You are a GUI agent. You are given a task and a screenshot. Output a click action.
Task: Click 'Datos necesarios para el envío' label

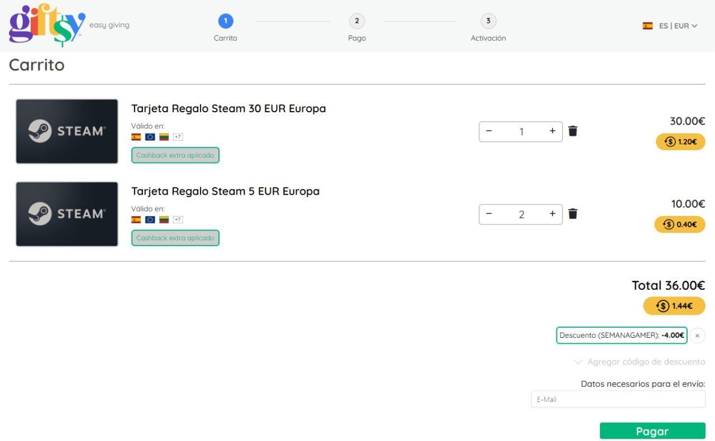click(x=643, y=384)
